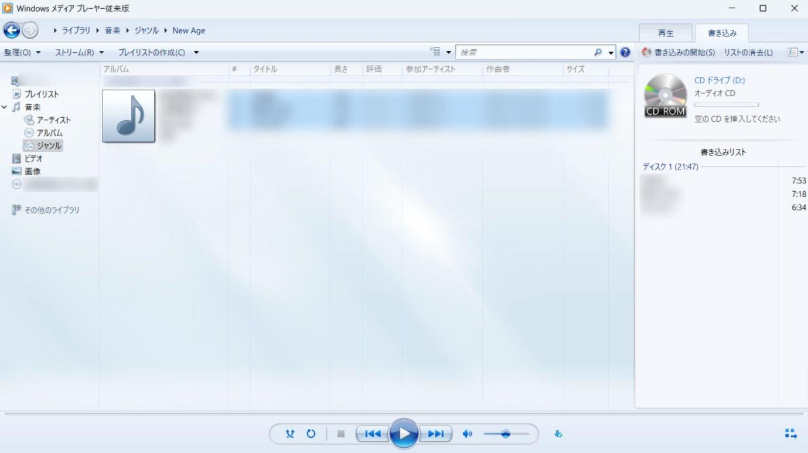The image size is (808, 453).
Task: Click the rip/sync status icon near volume
Action: coord(558,434)
